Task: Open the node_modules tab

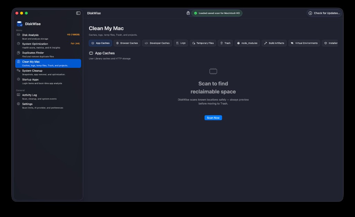Action: (x=247, y=43)
